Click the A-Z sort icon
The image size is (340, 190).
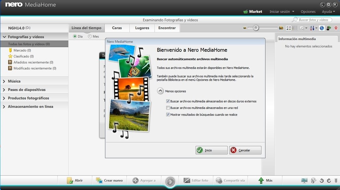tap(312, 28)
